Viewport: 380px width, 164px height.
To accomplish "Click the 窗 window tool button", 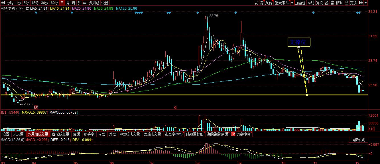I will tap(332, 3).
